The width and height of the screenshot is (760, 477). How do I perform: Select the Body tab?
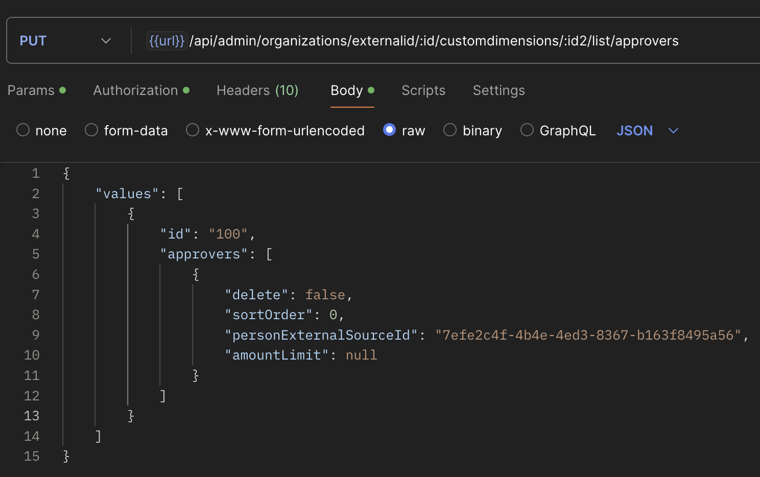[x=352, y=90]
